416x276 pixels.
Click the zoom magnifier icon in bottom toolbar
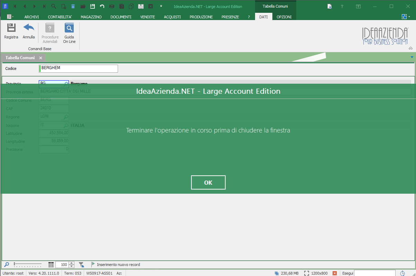coord(7,265)
